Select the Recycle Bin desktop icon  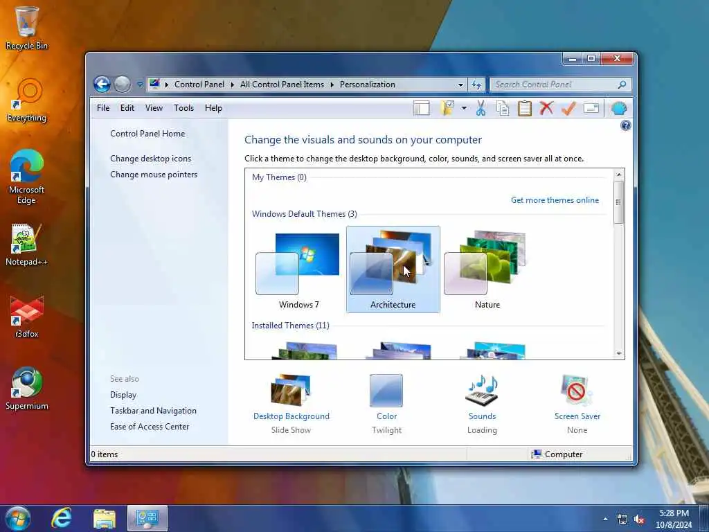pos(27,28)
